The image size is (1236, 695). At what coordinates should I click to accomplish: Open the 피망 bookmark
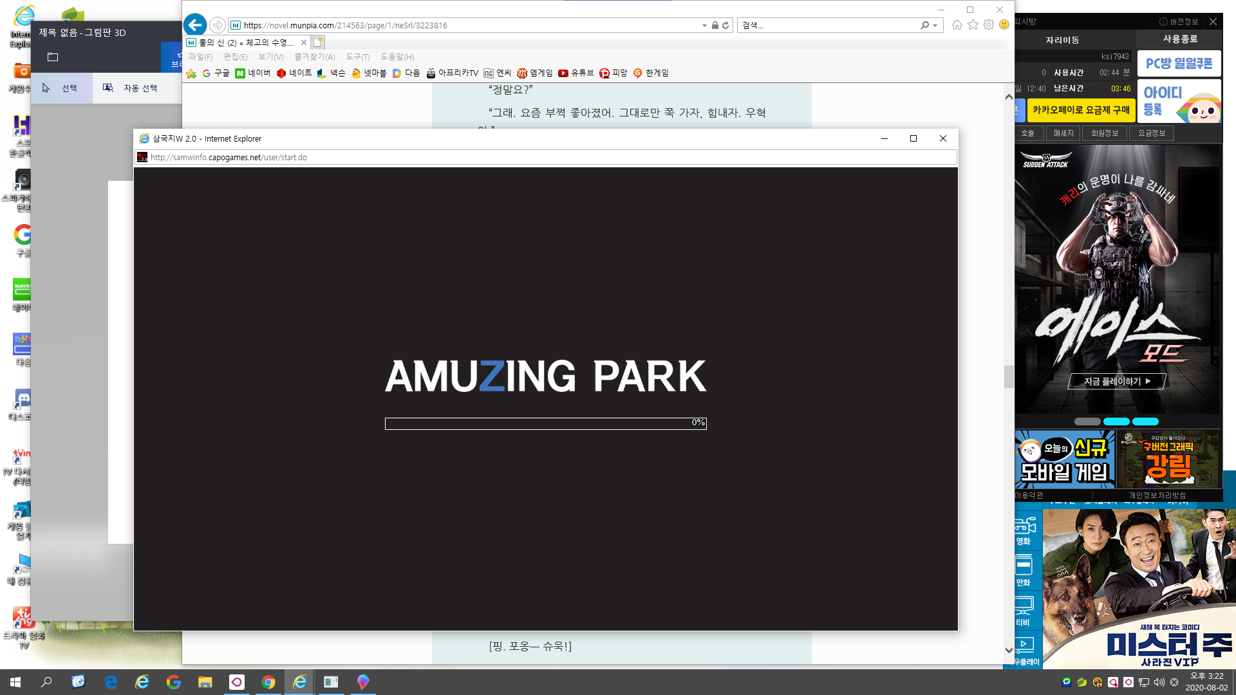pyautogui.click(x=613, y=73)
